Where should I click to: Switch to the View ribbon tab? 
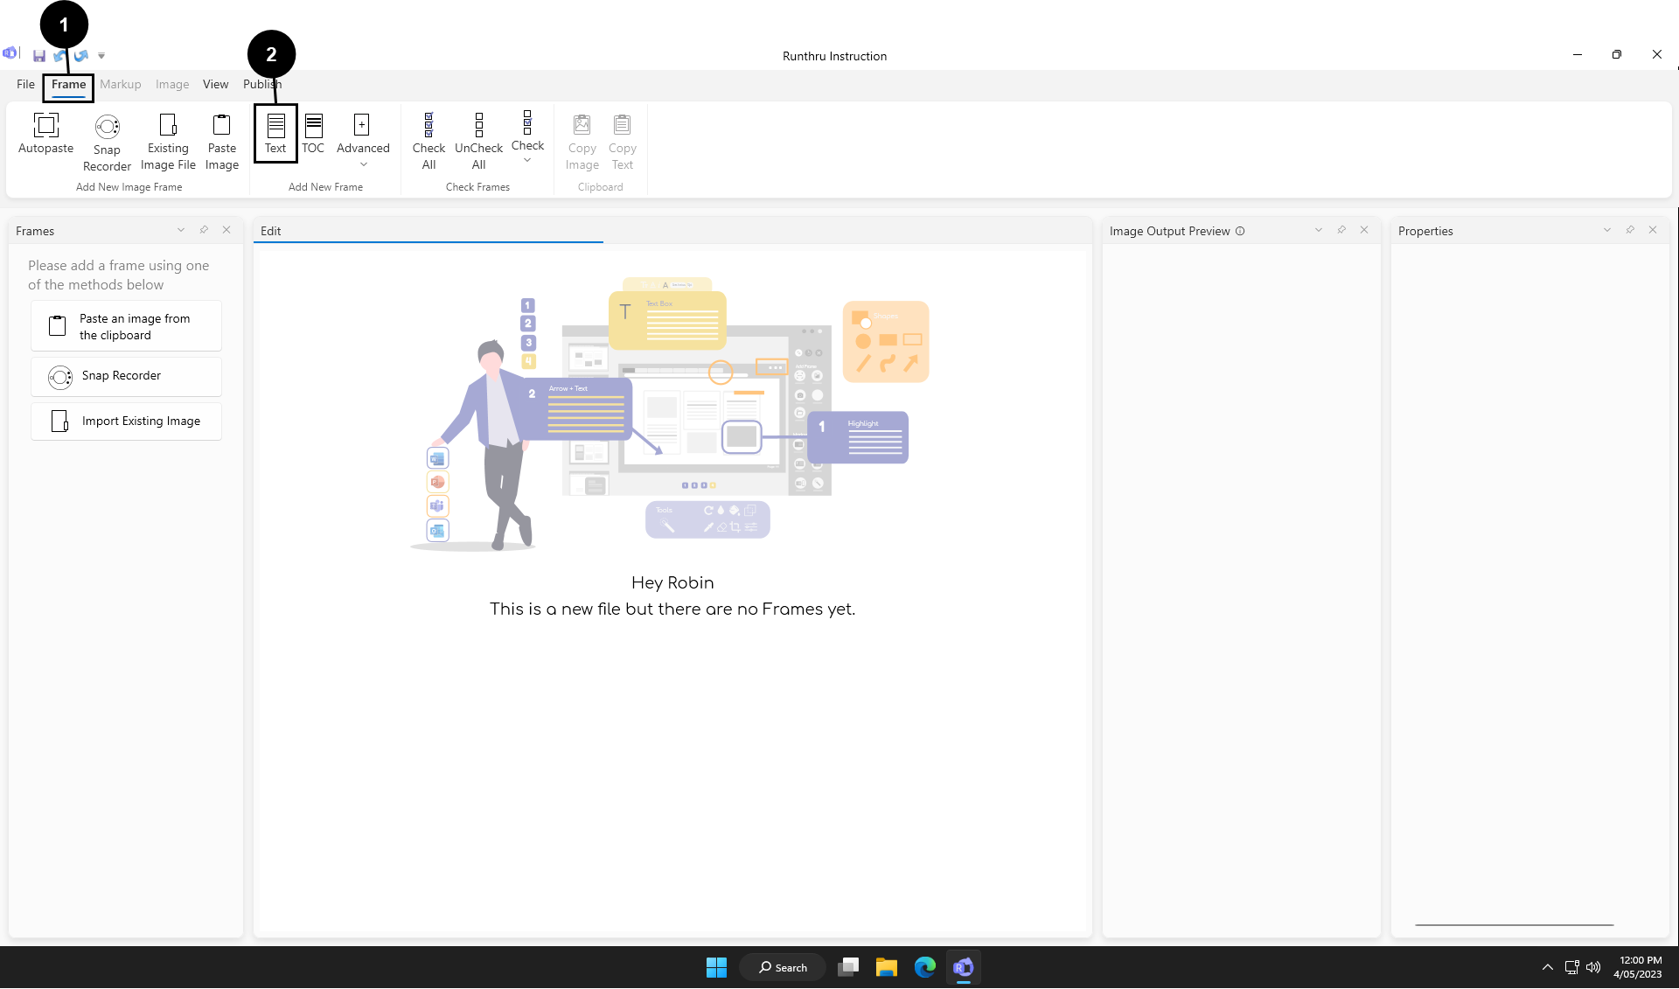[215, 85]
